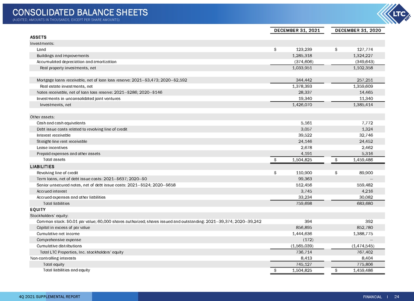
Task: Click 'Buildings and improvements' row label
Action: (x=63, y=56)
